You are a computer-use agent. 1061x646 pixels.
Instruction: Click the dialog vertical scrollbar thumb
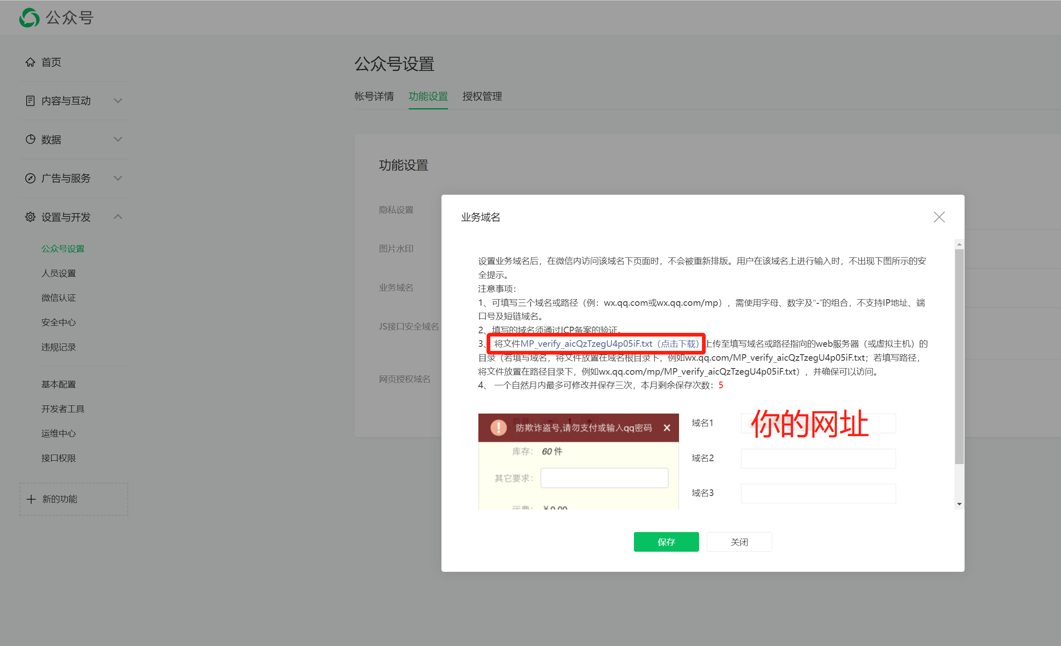point(959,357)
